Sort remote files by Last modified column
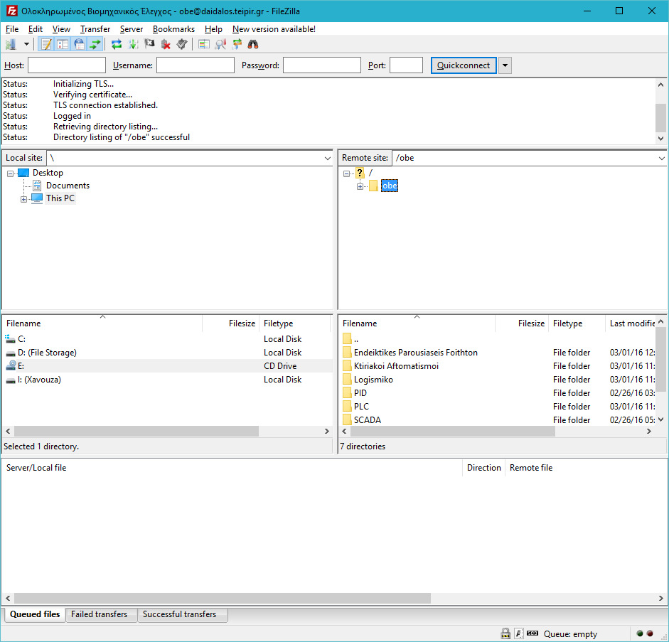669x642 pixels. tap(632, 323)
